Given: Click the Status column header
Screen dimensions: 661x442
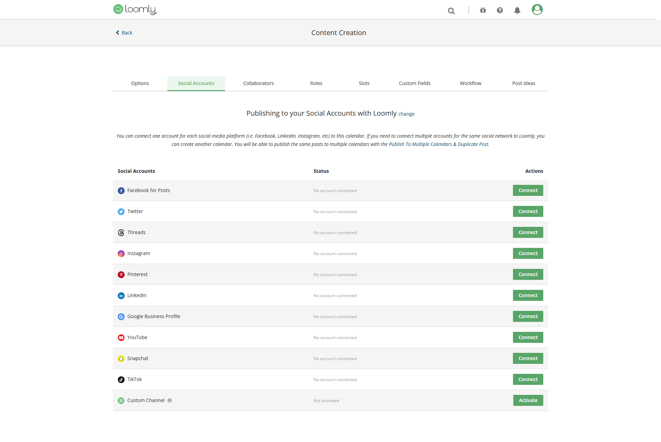Looking at the screenshot, I should tap(321, 171).
